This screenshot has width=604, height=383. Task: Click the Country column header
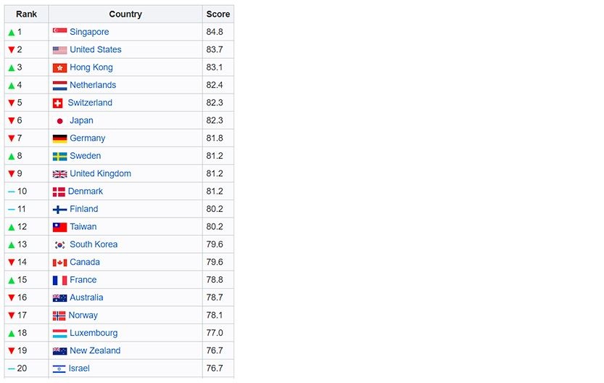(x=125, y=14)
